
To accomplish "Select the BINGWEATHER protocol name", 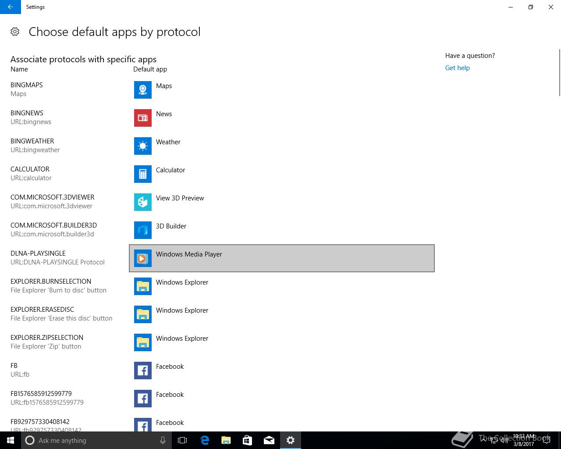I will tap(32, 141).
